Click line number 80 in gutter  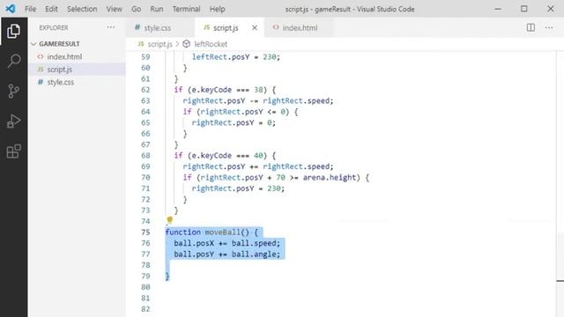(145, 287)
